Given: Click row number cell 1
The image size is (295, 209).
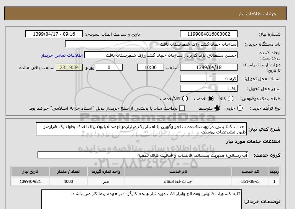Looking at the screenshot, I should (x=274, y=181).
